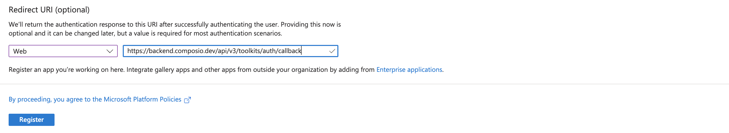
Task: Open the Microsoft Platform Policies link
Action: click(95, 99)
